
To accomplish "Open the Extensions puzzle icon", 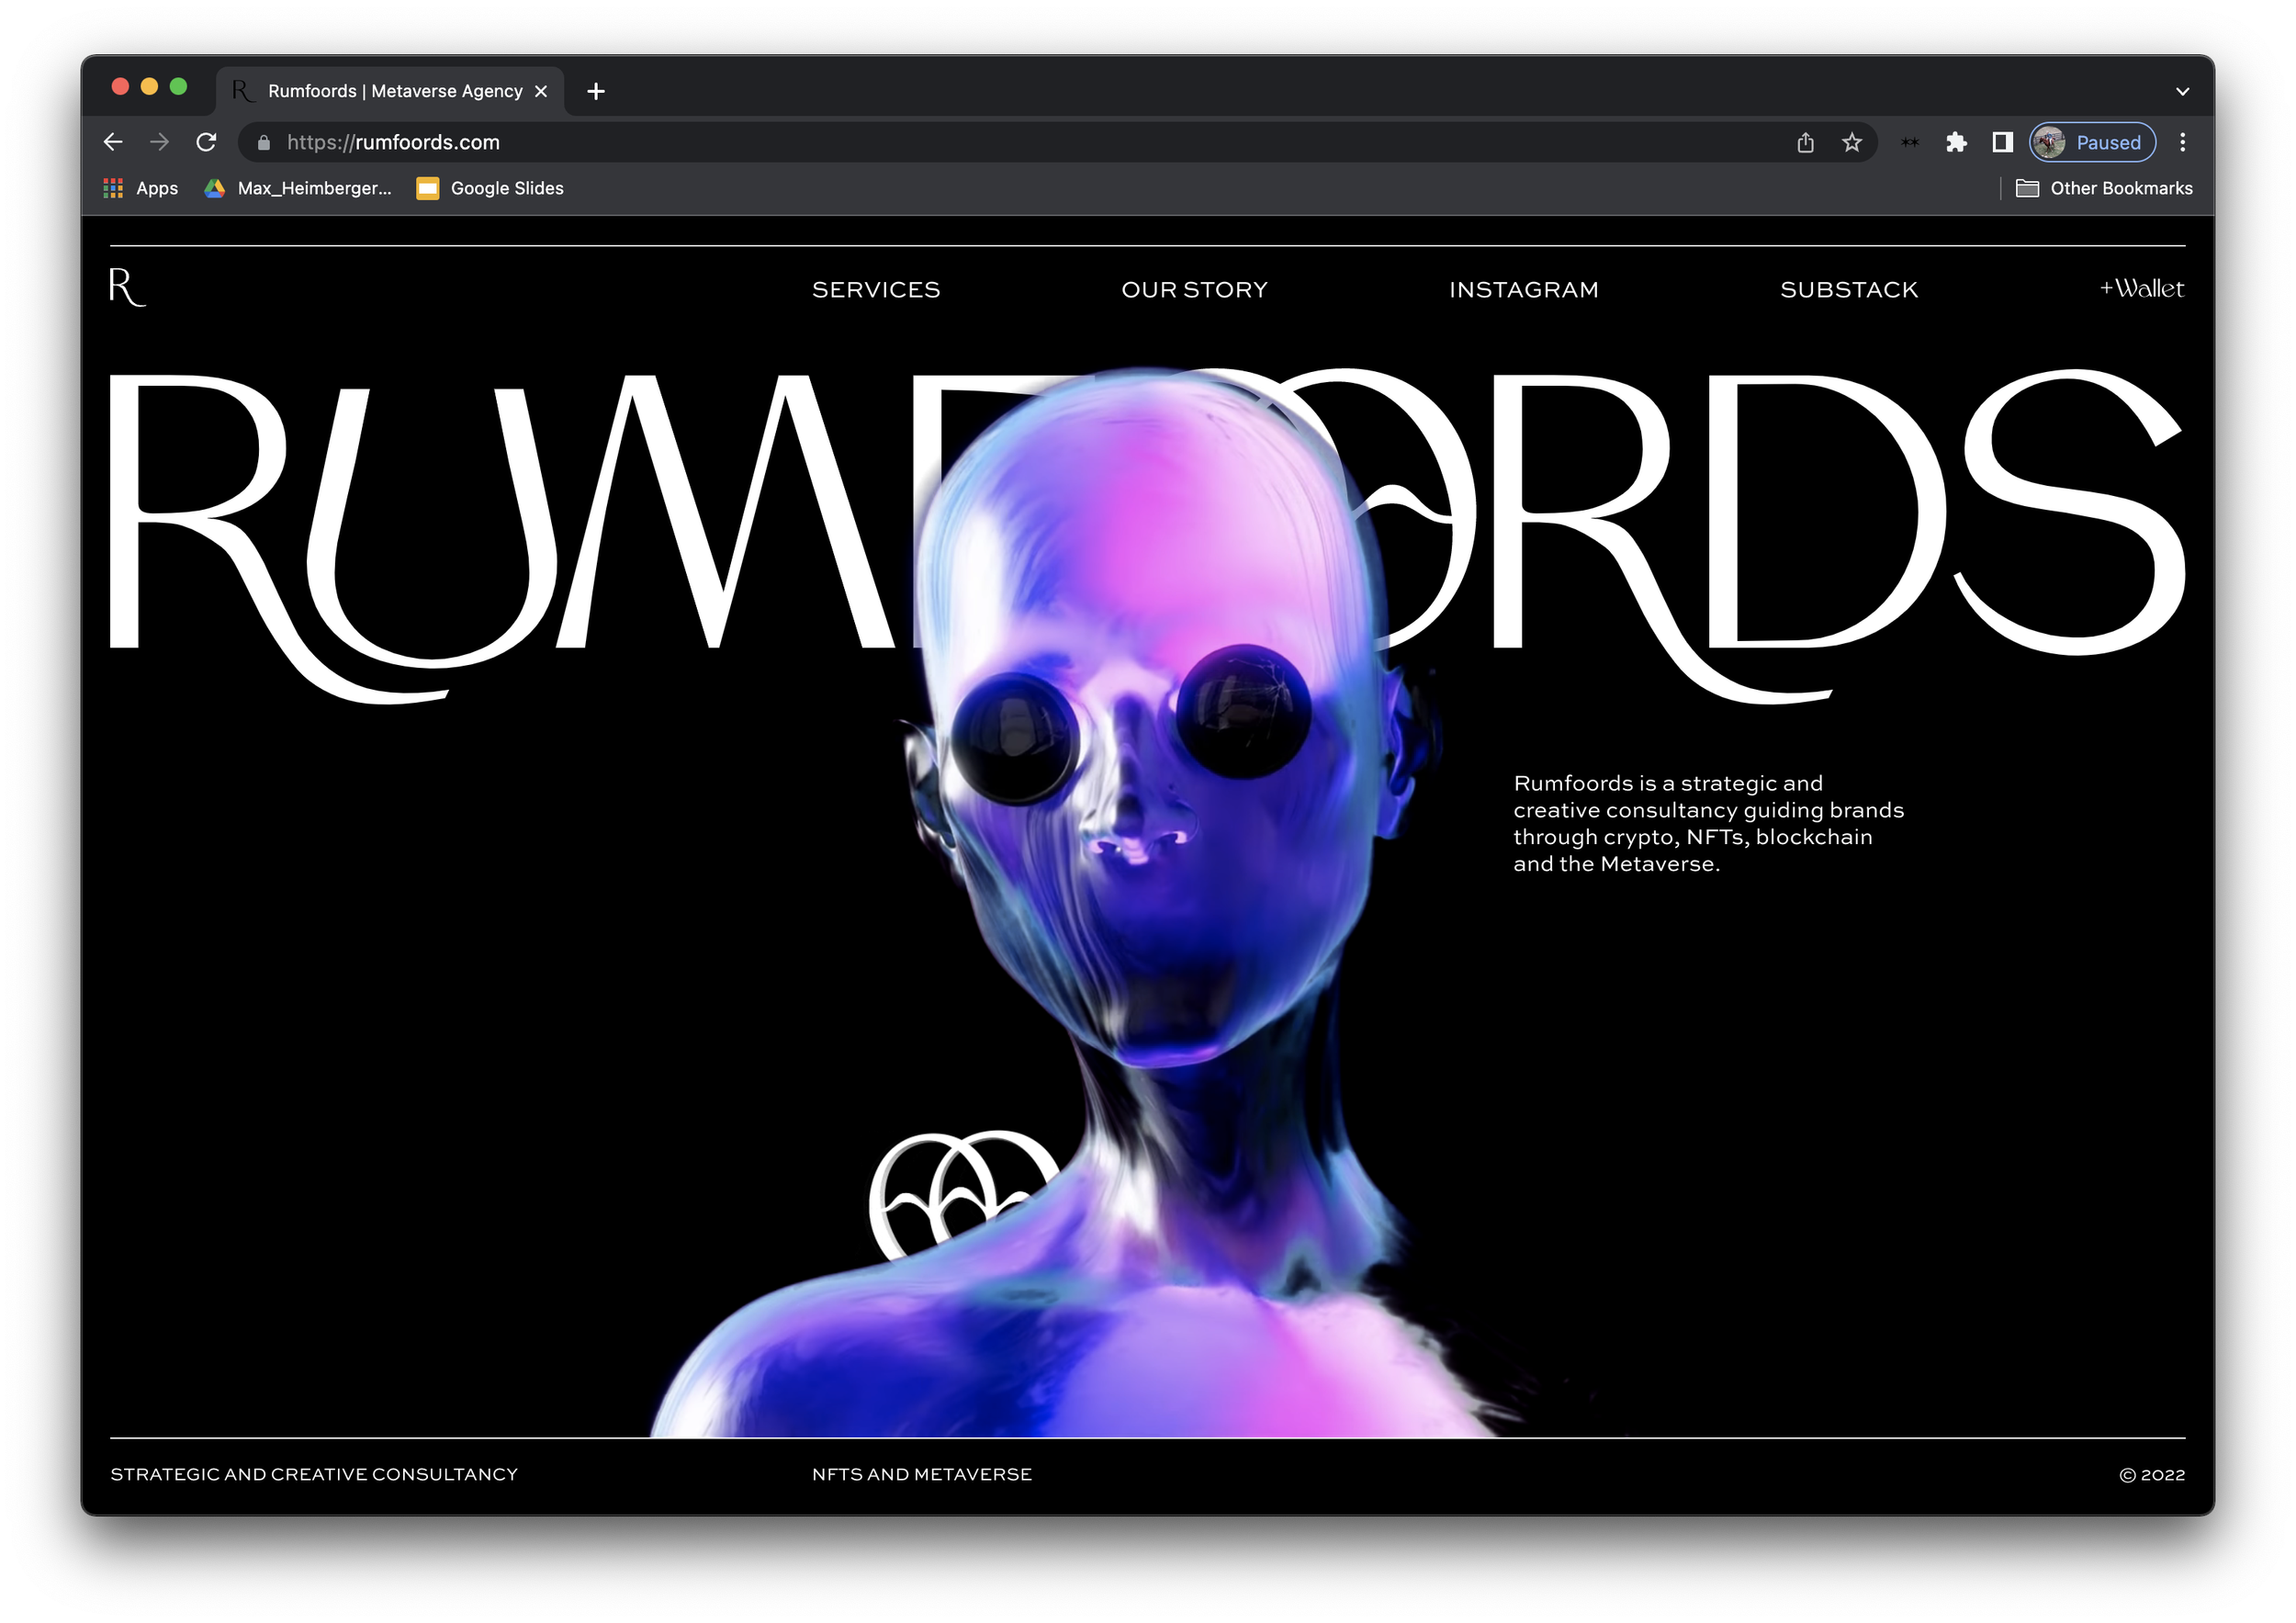I will pyautogui.click(x=1956, y=142).
